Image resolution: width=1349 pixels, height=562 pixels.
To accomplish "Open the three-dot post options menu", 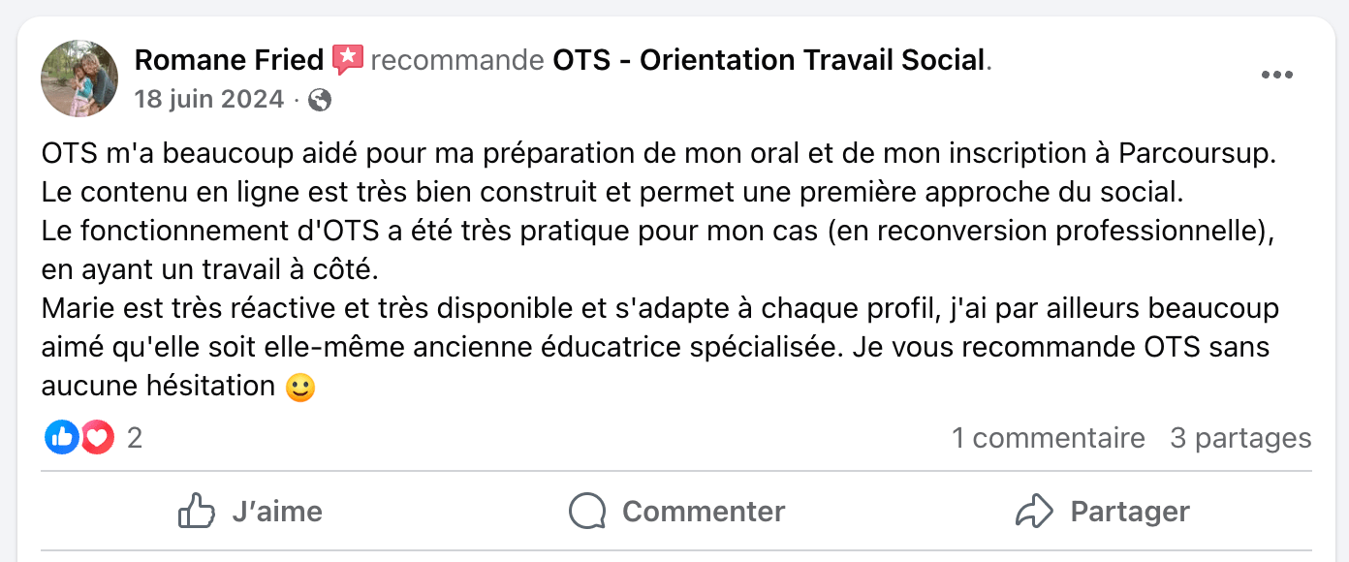I will [x=1276, y=76].
